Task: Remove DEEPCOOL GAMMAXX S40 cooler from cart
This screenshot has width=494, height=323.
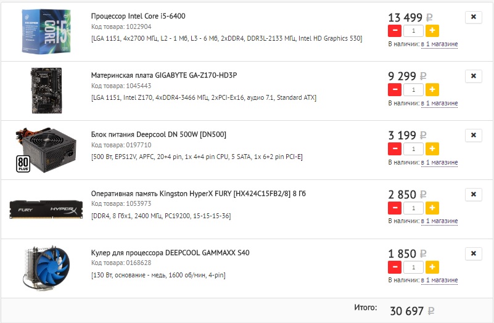Action: pyautogui.click(x=474, y=254)
